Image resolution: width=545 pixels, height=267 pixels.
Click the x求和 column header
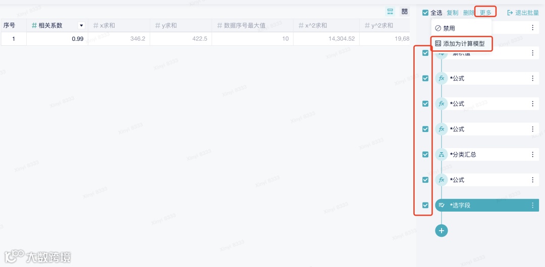coord(119,25)
